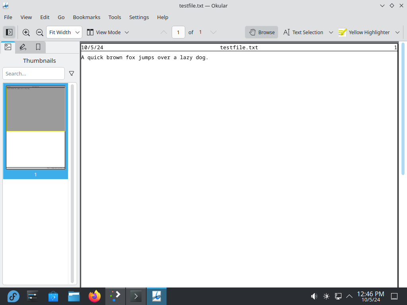Click the 'testfile.txt' page header text
Screen dimensions: 407x305
tap(239, 48)
